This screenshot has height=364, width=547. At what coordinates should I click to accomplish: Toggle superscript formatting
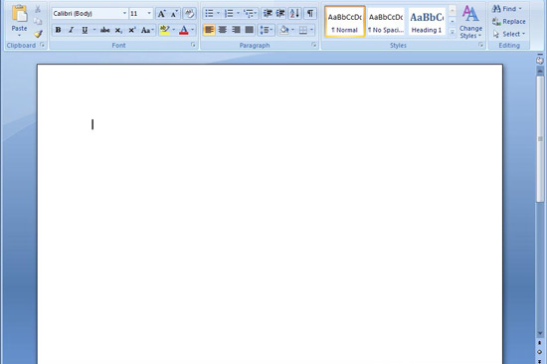click(132, 31)
